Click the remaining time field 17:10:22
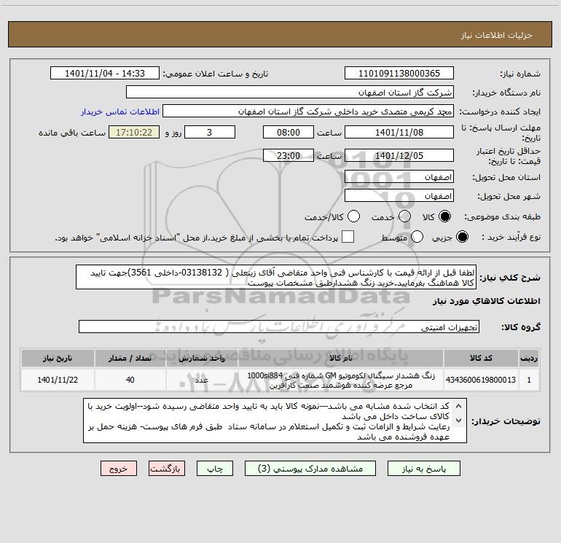The width and height of the screenshot is (561, 543). coord(134,132)
